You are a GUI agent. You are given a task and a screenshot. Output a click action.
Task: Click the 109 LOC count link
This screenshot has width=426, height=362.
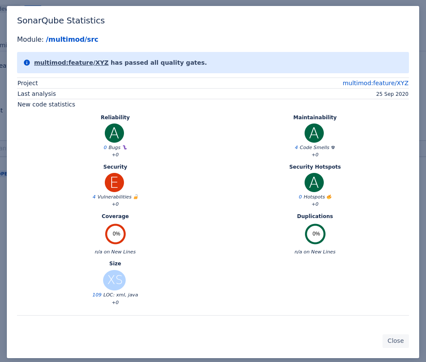point(97,295)
